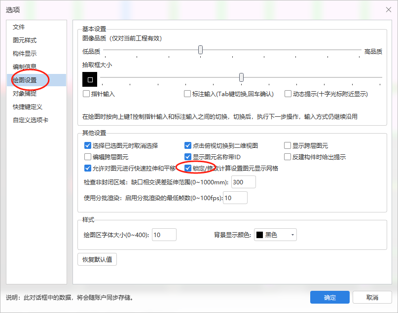Image resolution: width=398 pixels, height=313 pixels.
Task: Confirm with the 确定 button
Action: pyautogui.click(x=330, y=297)
